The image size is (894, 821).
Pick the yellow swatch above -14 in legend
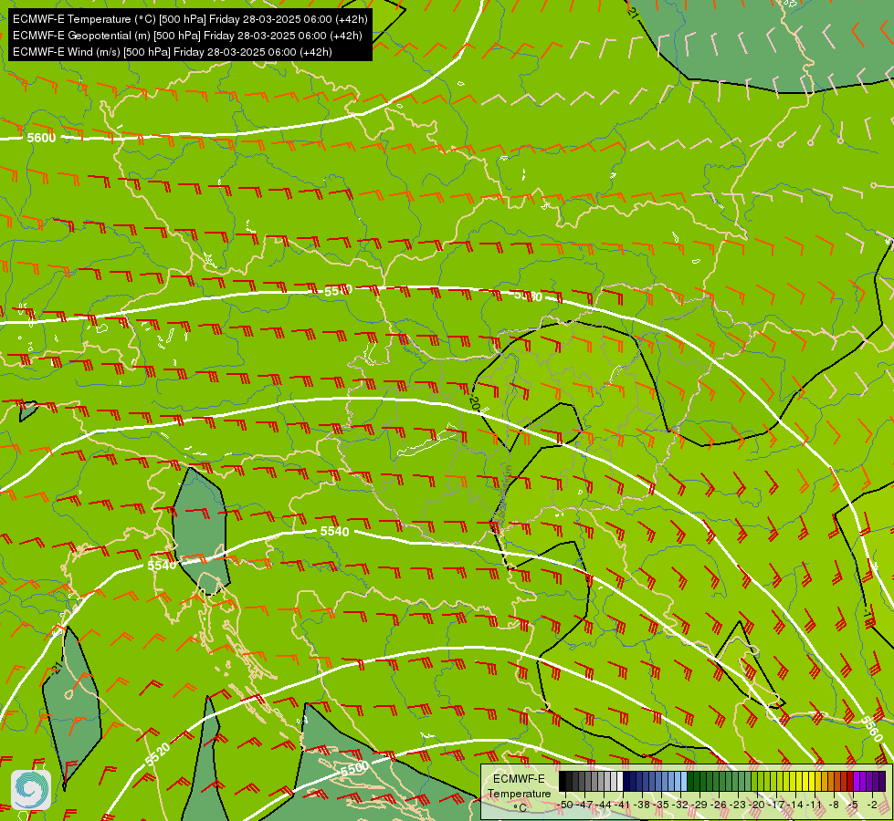pos(799,781)
